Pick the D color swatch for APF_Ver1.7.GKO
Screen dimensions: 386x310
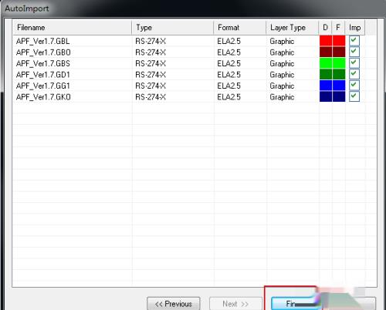[x=326, y=96]
